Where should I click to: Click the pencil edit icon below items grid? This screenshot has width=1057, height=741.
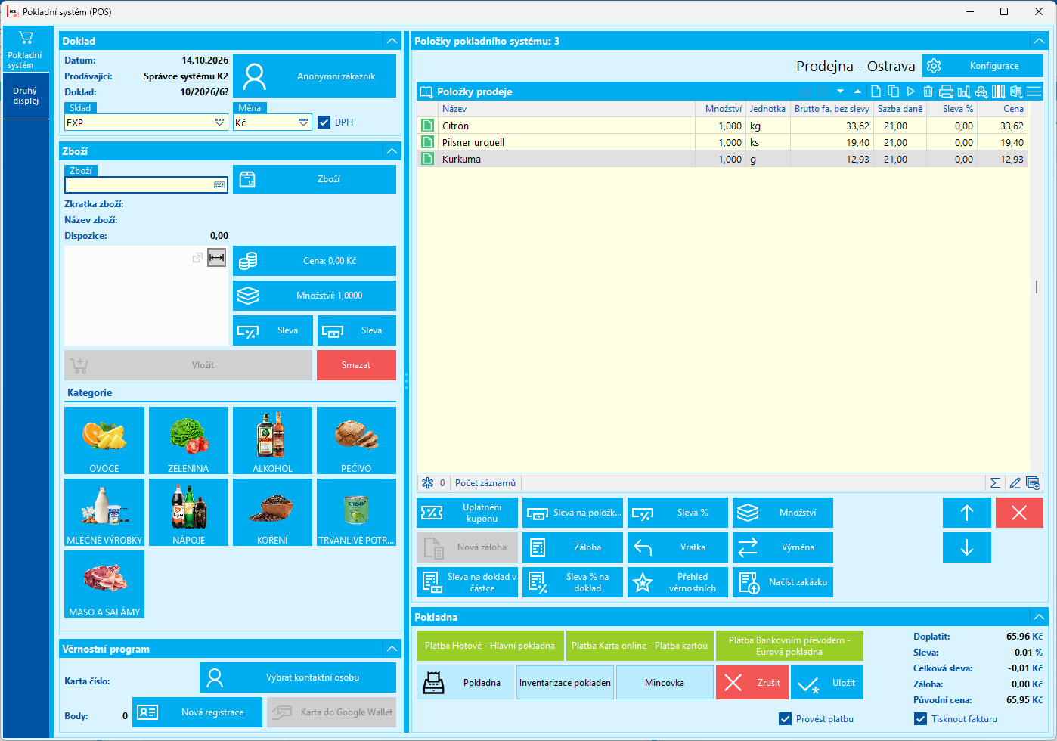(1015, 482)
